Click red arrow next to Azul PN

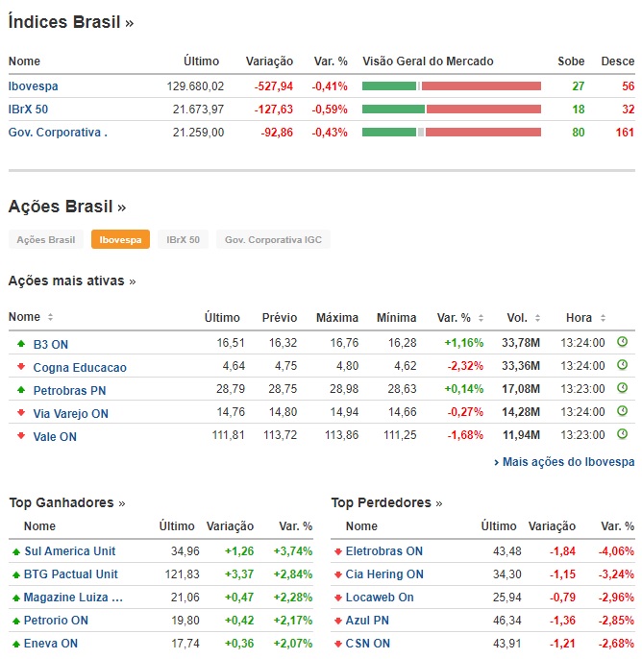338,622
